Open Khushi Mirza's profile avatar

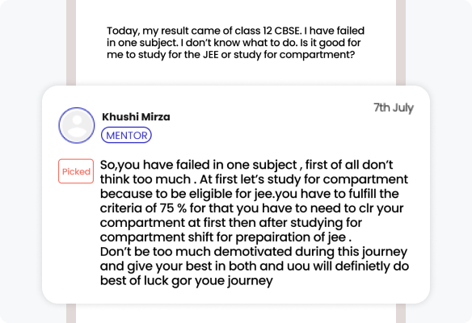pyautogui.click(x=77, y=125)
